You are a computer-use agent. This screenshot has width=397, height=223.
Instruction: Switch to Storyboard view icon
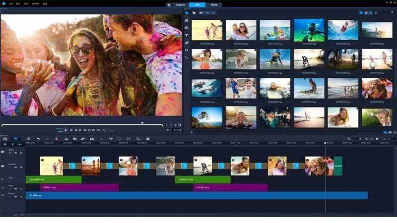coord(5,139)
